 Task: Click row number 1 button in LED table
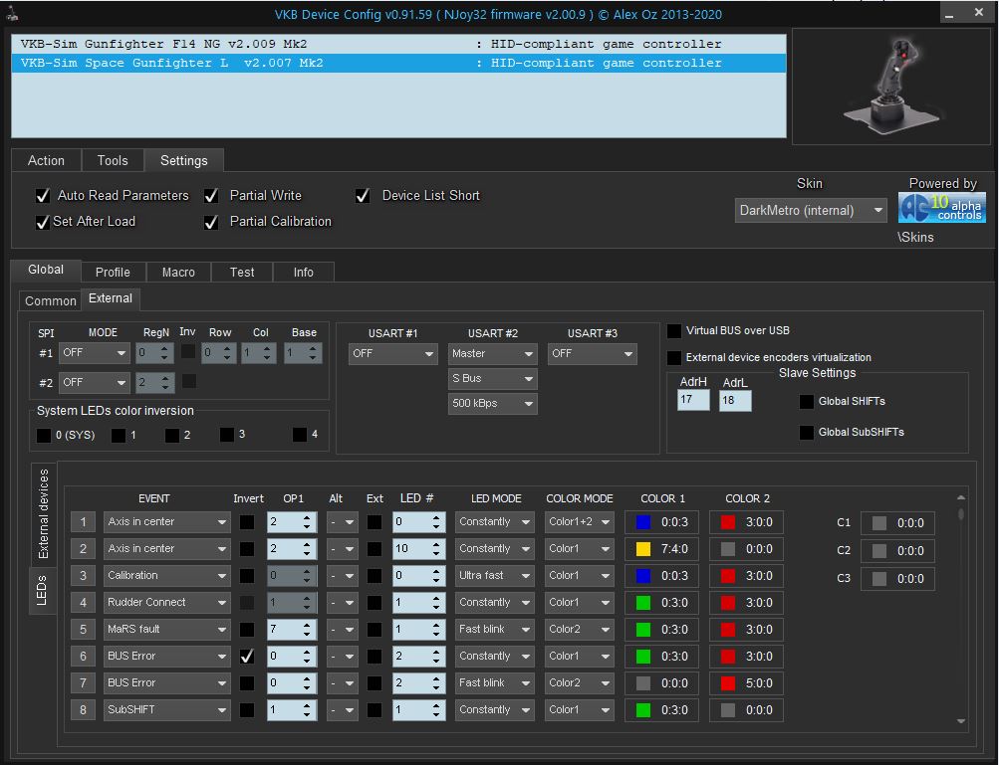pos(84,522)
